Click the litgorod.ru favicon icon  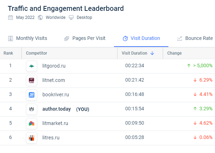pyautogui.click(x=32, y=66)
